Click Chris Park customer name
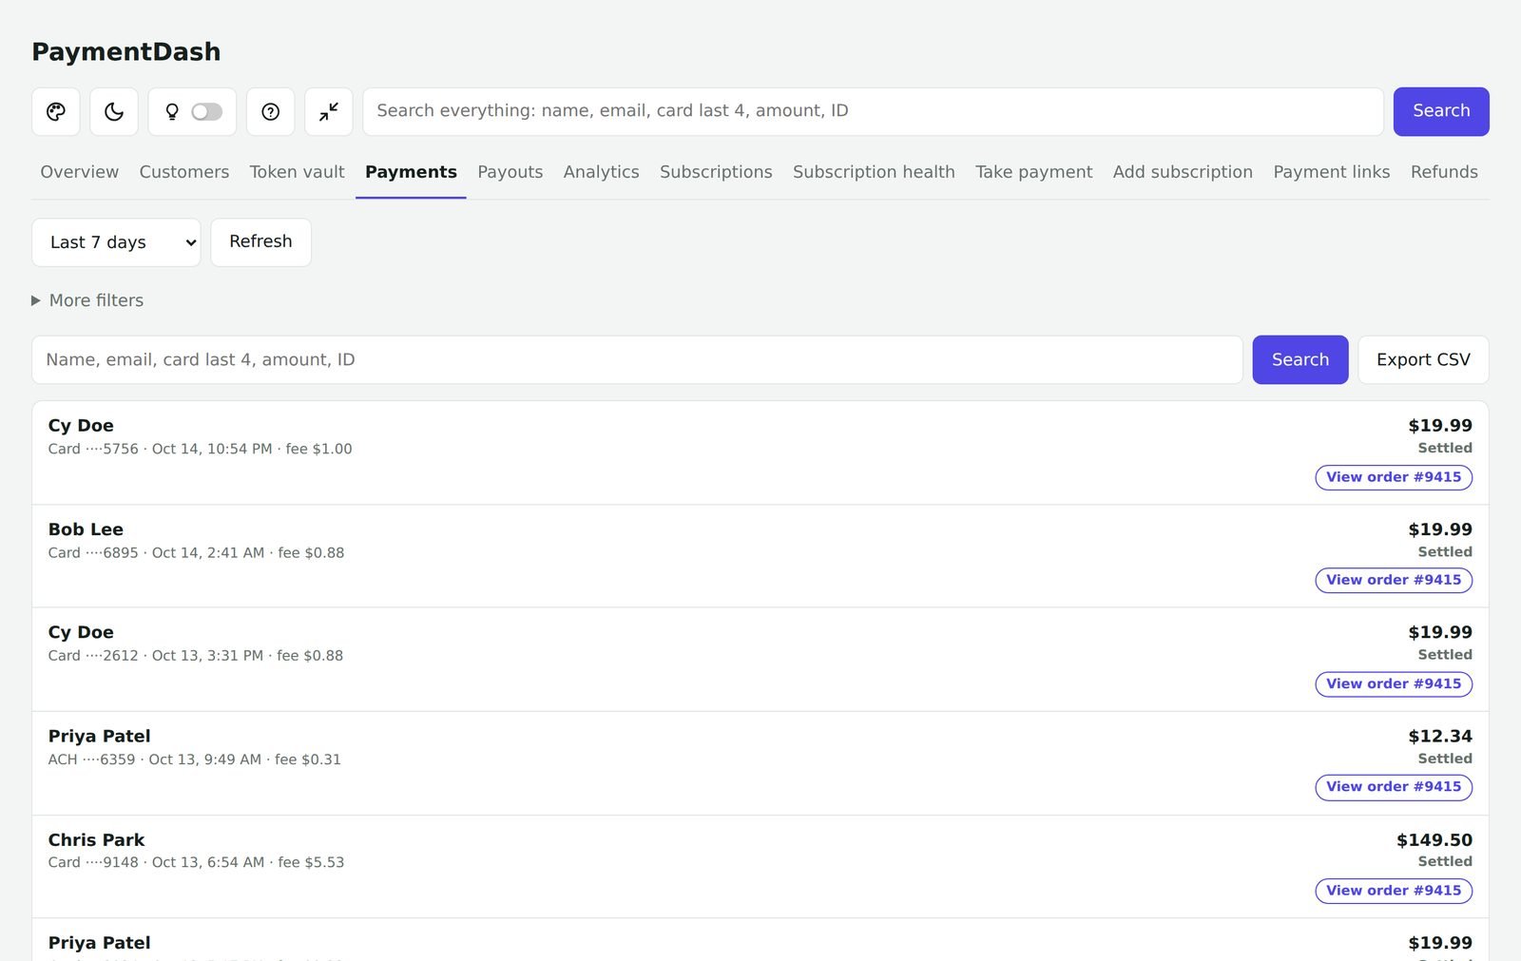Viewport: 1521px width, 961px height. (x=96, y=840)
